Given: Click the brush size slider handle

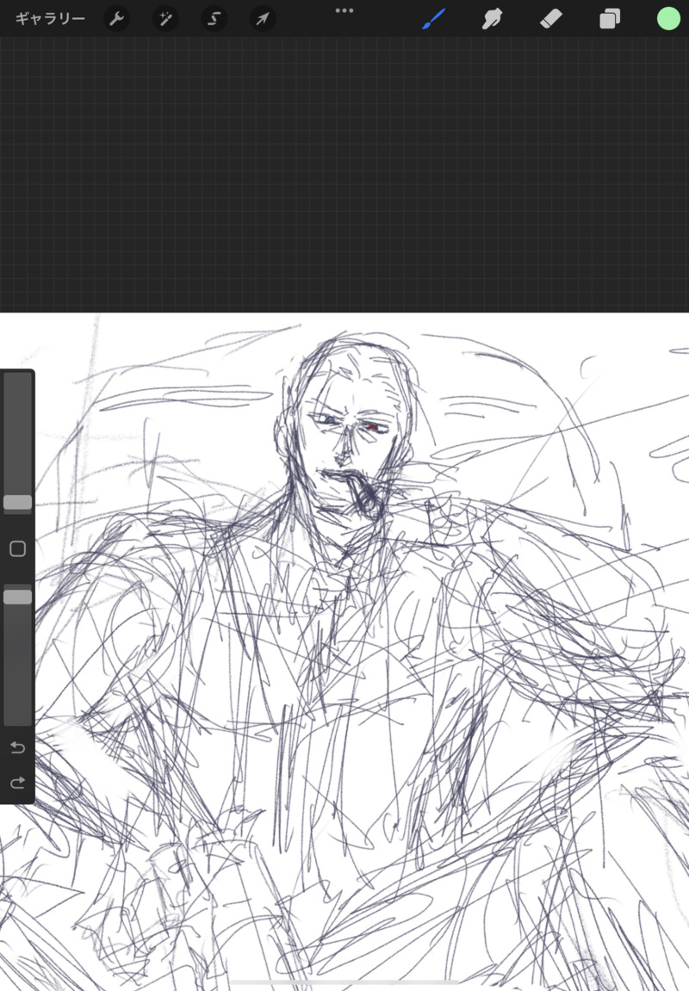Looking at the screenshot, I should [x=18, y=503].
